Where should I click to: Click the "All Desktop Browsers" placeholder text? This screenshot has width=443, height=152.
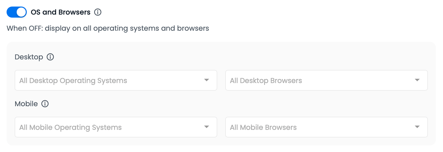point(266,81)
